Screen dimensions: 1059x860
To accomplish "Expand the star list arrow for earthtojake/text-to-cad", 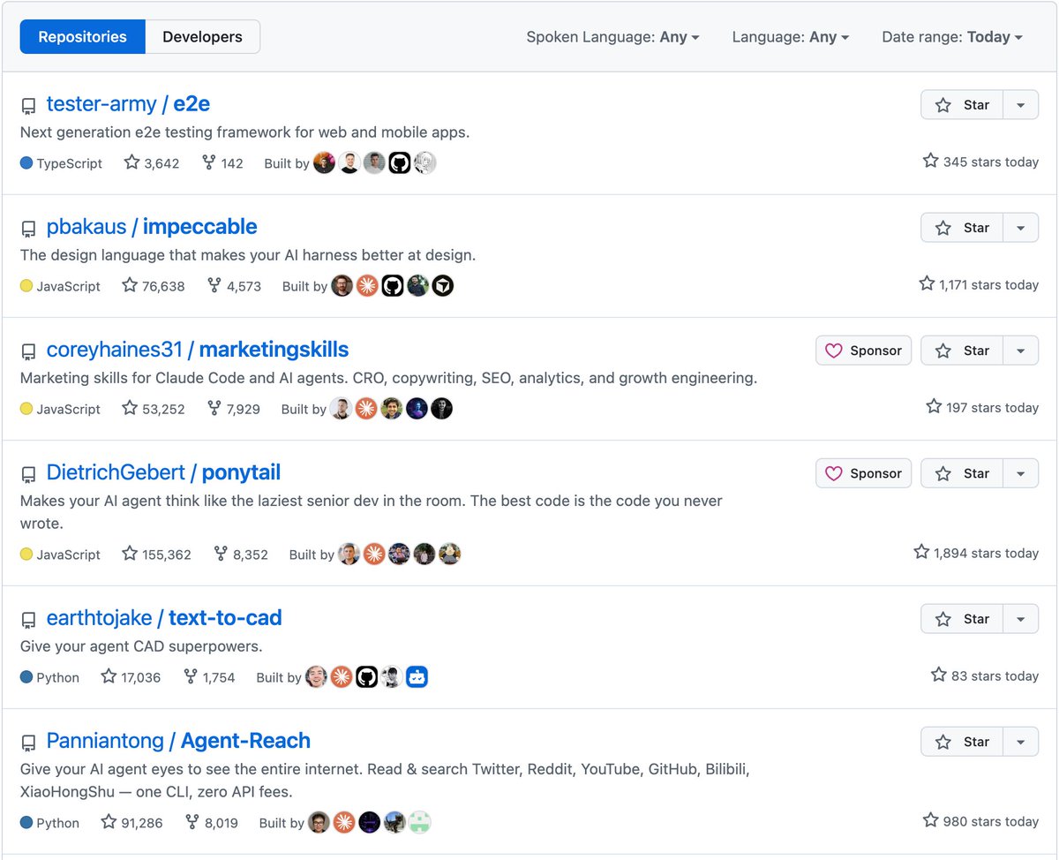I will pos(1021,619).
